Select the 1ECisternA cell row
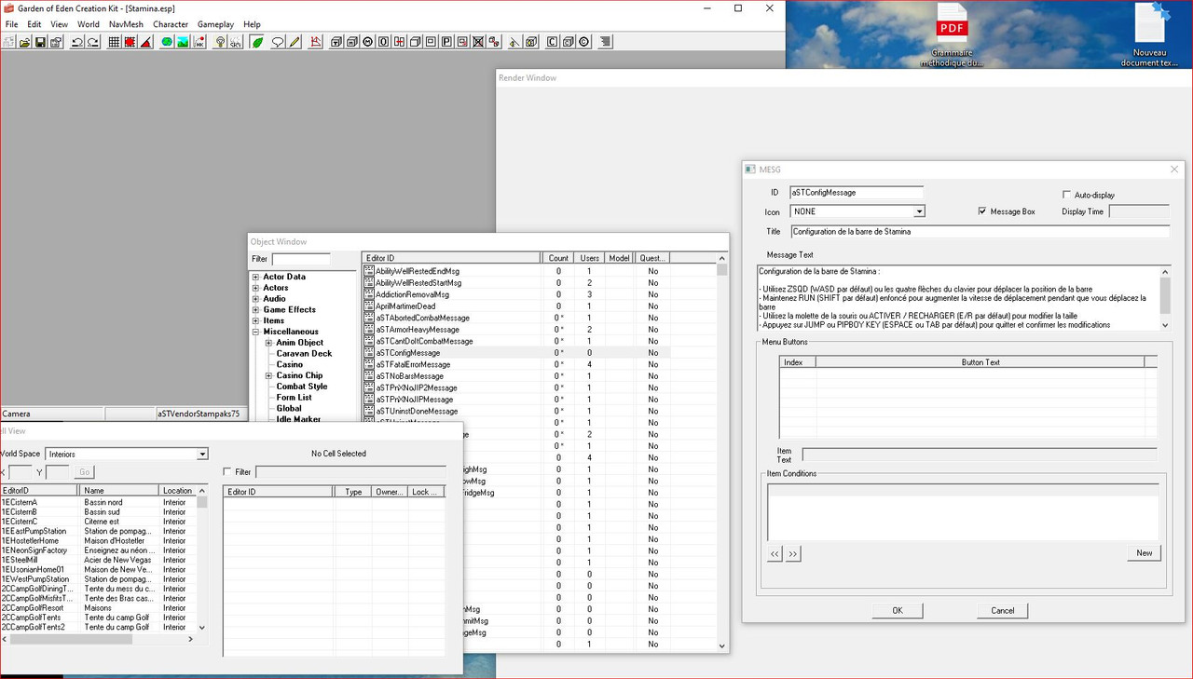Image resolution: width=1193 pixels, height=679 pixels. [x=98, y=502]
